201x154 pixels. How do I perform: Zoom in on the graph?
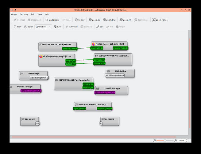point(94,20)
